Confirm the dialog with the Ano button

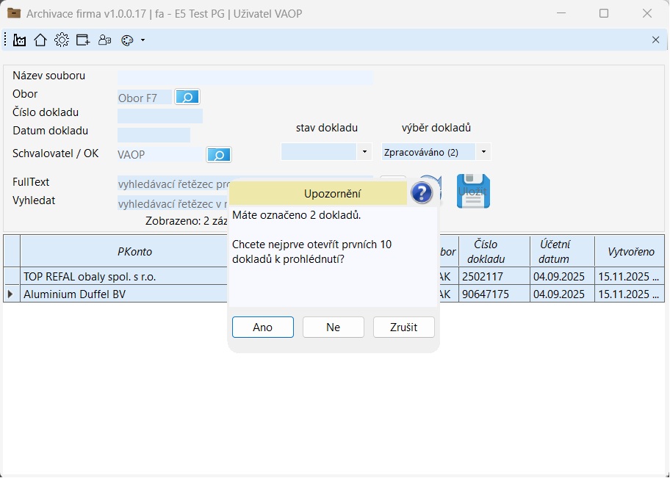click(x=263, y=327)
